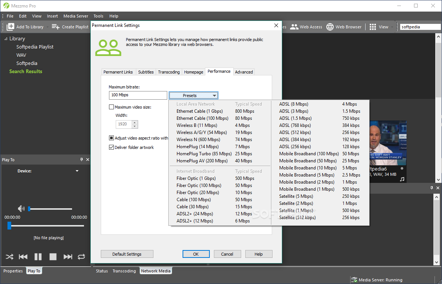Toggle shuffle in Play To panel
Image resolution: width=442 pixels, height=284 pixels.
coord(9,257)
